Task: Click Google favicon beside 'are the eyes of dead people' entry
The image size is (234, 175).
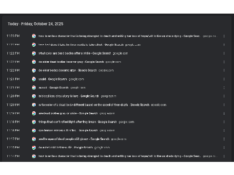Action: click(x=34, y=139)
